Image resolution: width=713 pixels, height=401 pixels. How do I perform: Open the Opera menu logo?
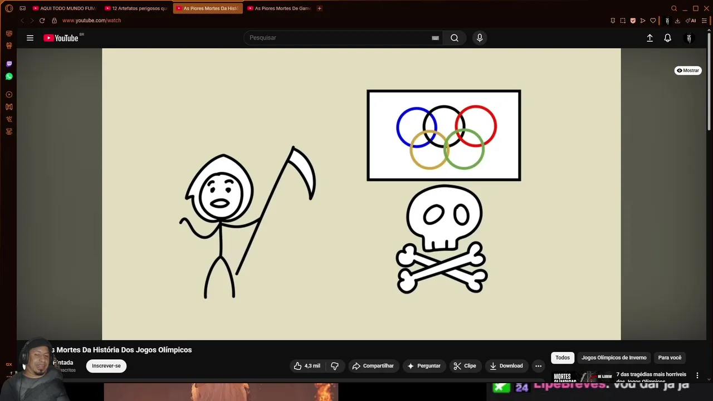[x=9, y=8]
